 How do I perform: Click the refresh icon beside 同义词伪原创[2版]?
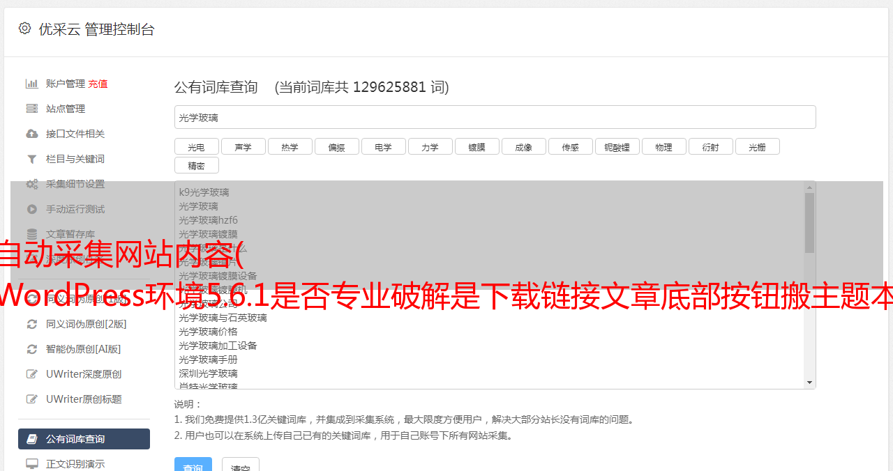[x=32, y=324]
